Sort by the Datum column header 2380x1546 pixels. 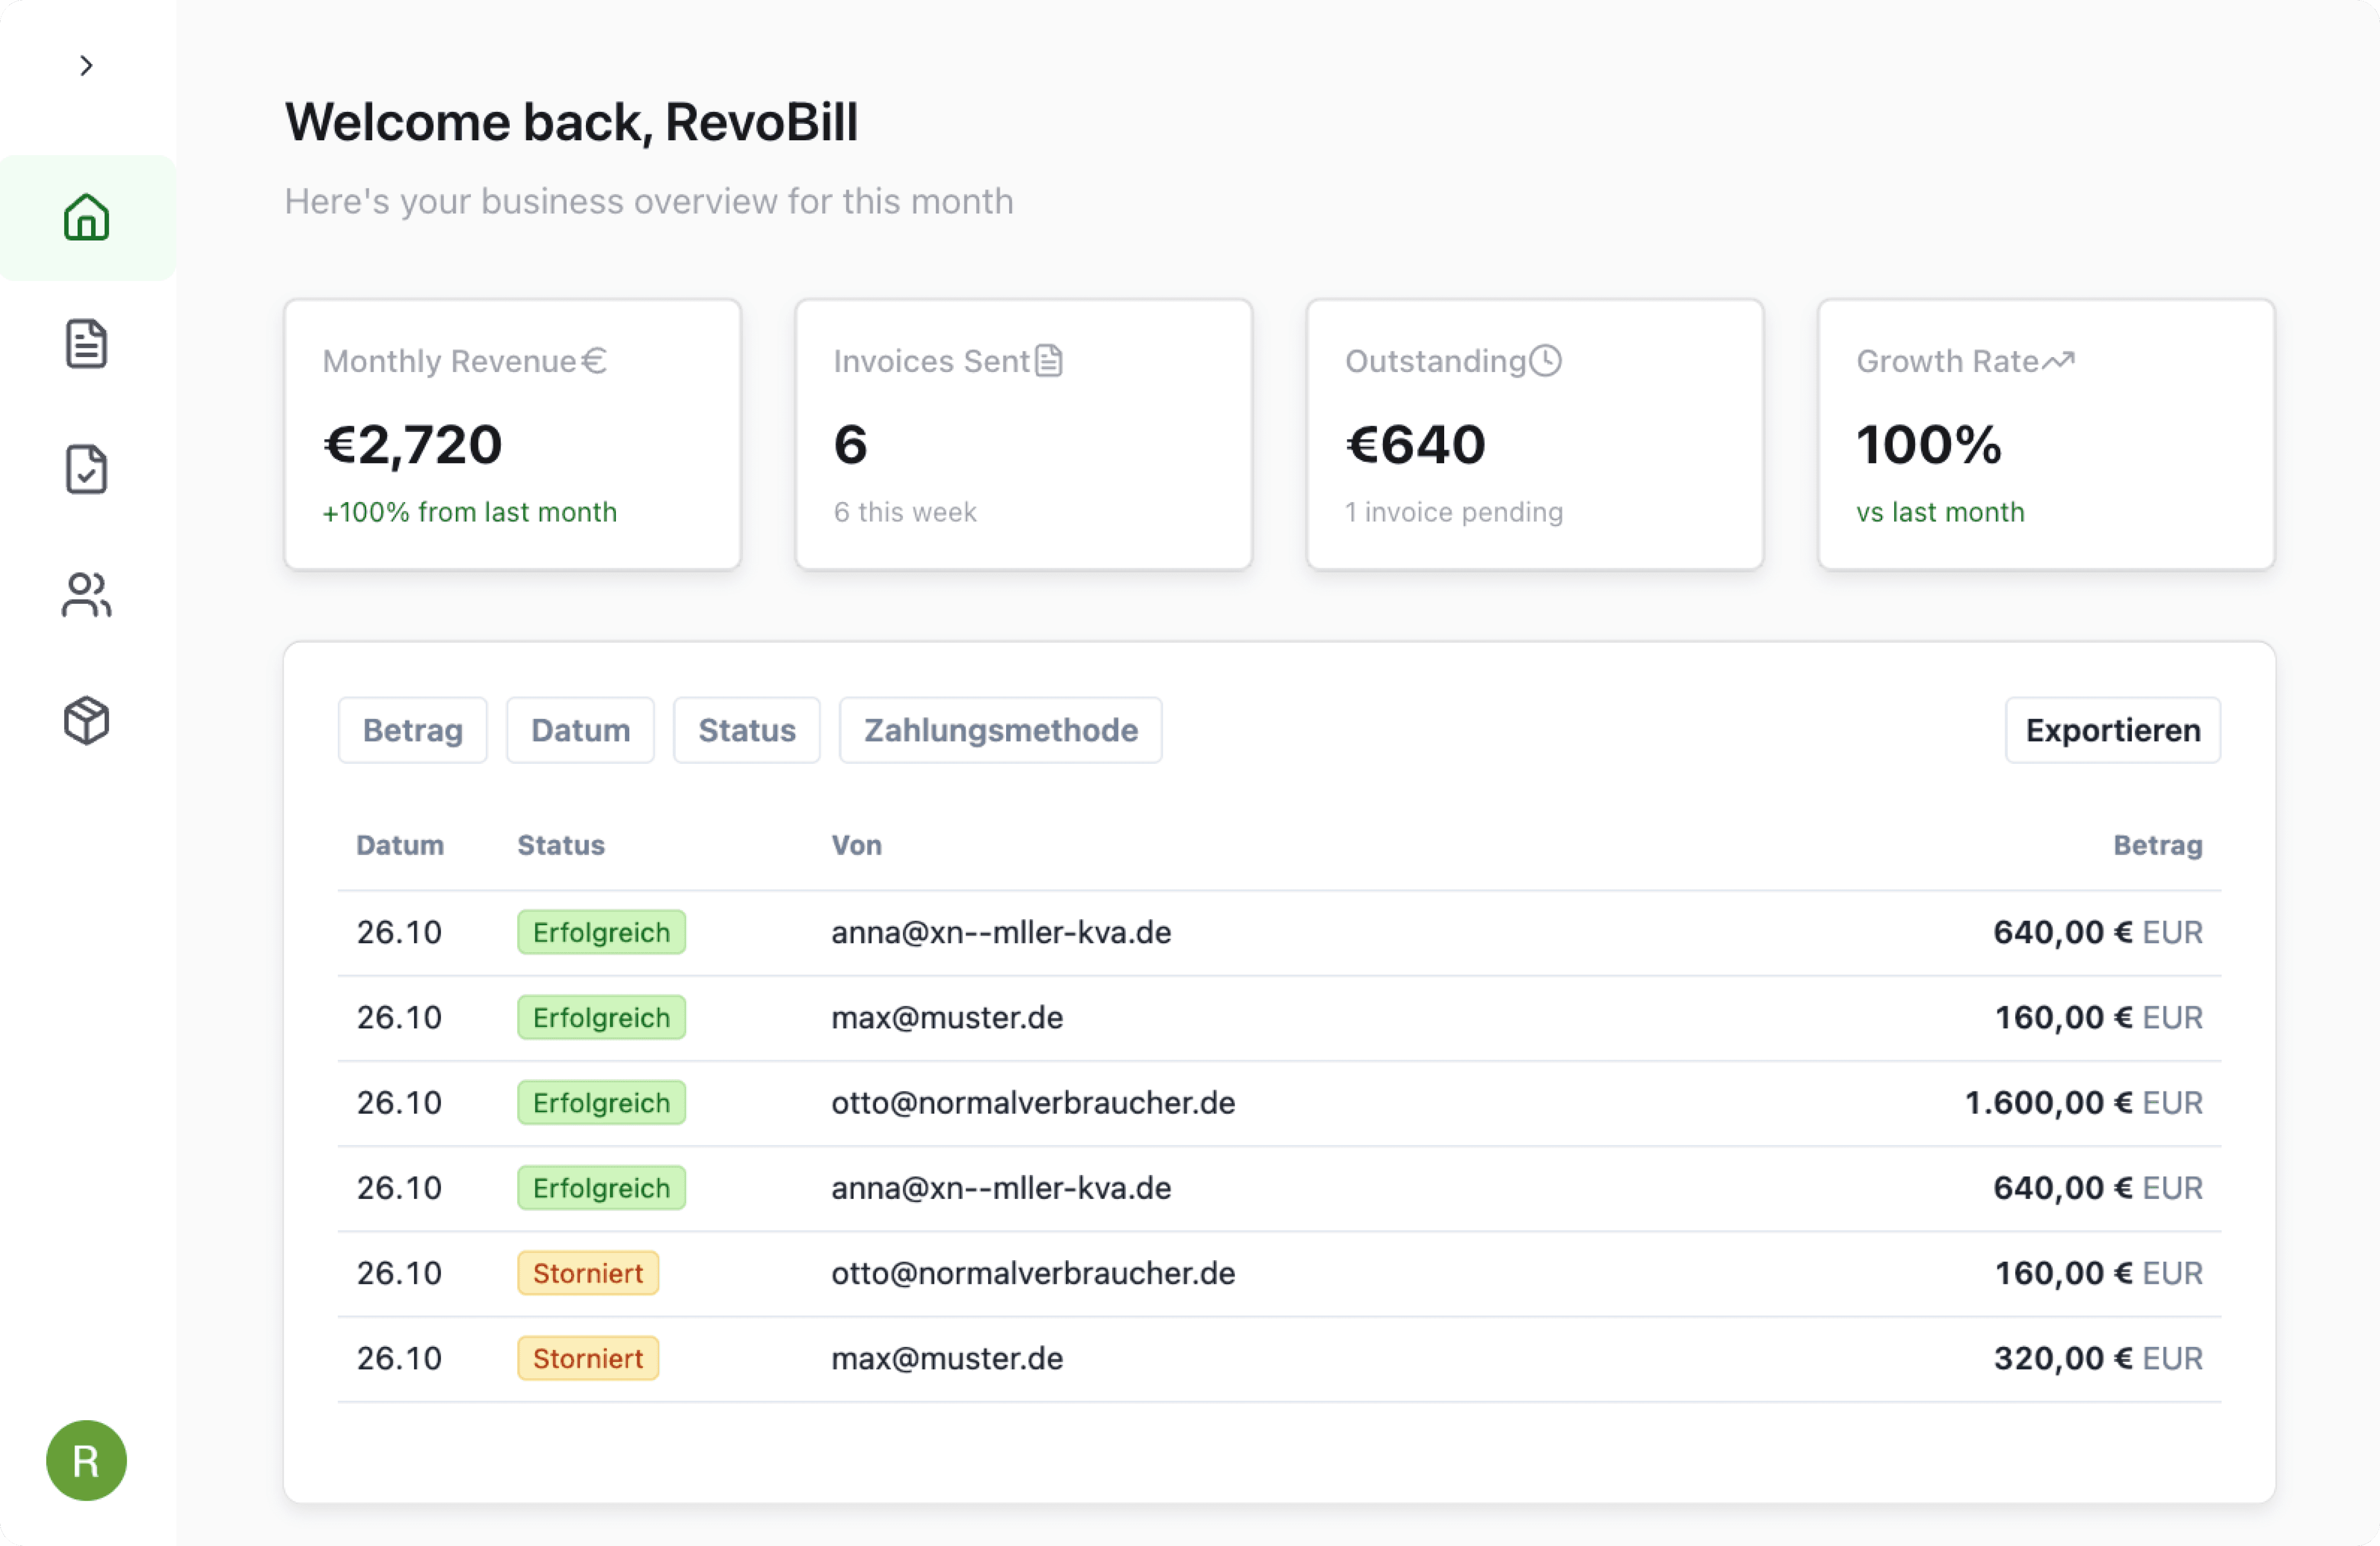[x=400, y=845]
